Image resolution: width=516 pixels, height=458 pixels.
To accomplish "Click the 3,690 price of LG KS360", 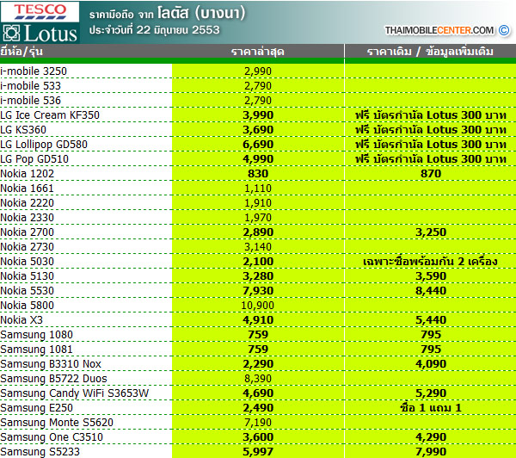I will (258, 129).
